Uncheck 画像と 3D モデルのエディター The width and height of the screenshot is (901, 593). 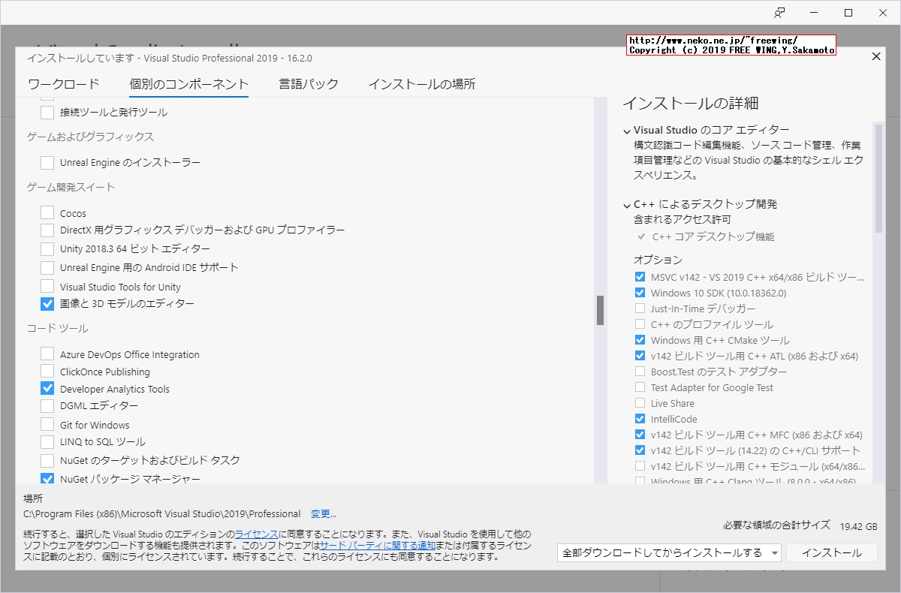click(x=47, y=304)
